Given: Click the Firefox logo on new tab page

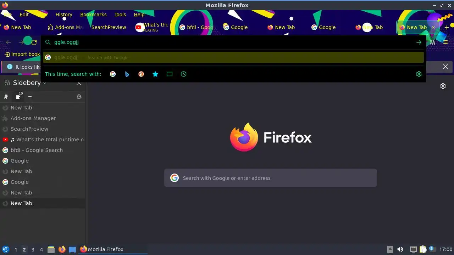Looking at the screenshot, I should click(x=244, y=137).
